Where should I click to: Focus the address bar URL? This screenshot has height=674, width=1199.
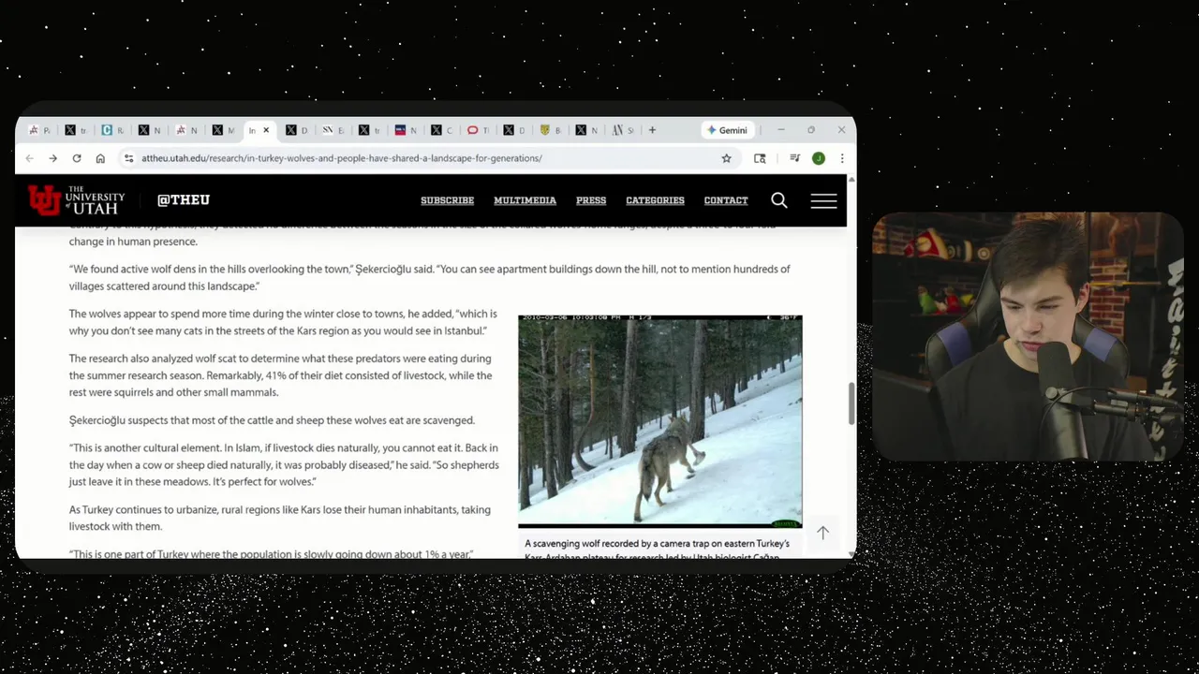point(342,158)
